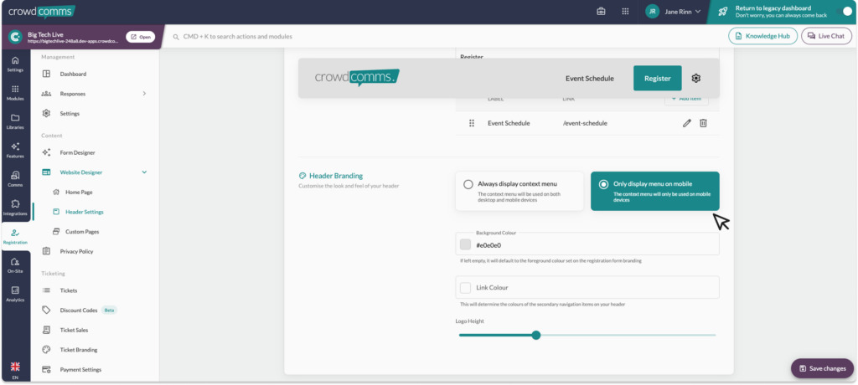Toggle the Return to legacy dashboard switch
858x385 pixels.
[844, 11]
